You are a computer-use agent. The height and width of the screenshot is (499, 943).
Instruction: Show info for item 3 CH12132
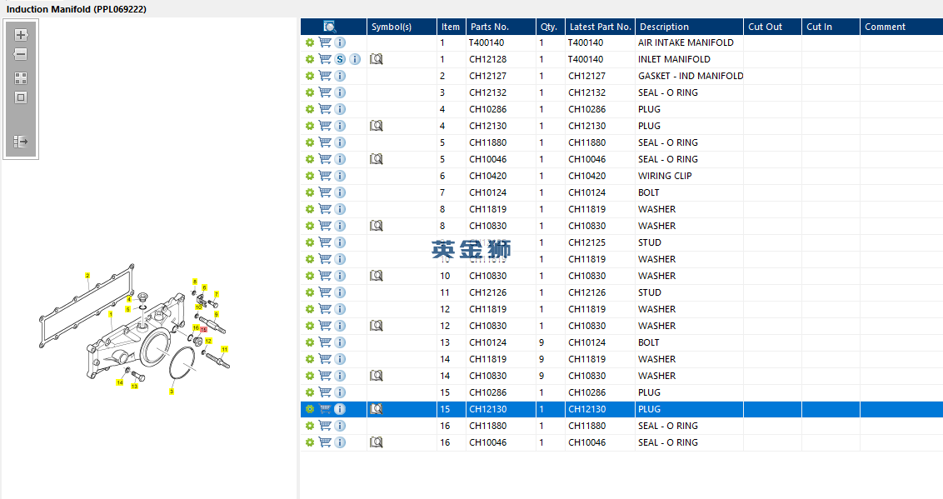point(340,92)
